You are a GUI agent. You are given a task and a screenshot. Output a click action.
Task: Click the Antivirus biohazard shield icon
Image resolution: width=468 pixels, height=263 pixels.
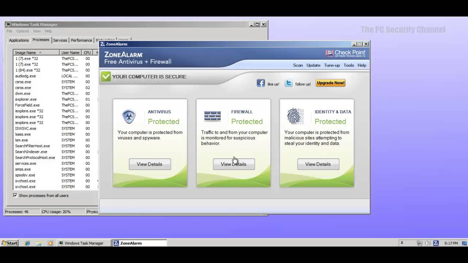click(129, 117)
